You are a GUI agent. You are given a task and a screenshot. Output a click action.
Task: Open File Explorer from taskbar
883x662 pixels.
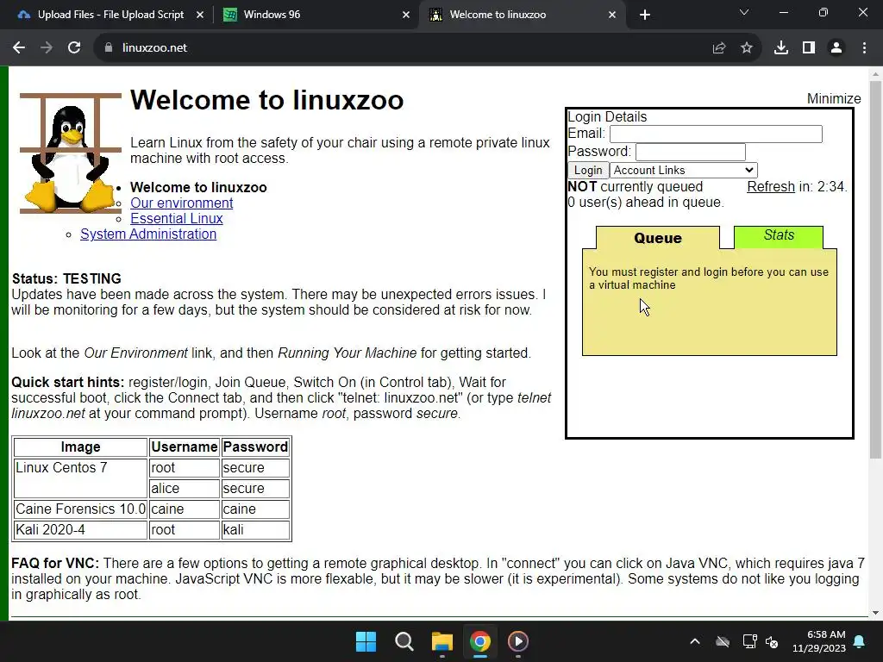pos(442,641)
